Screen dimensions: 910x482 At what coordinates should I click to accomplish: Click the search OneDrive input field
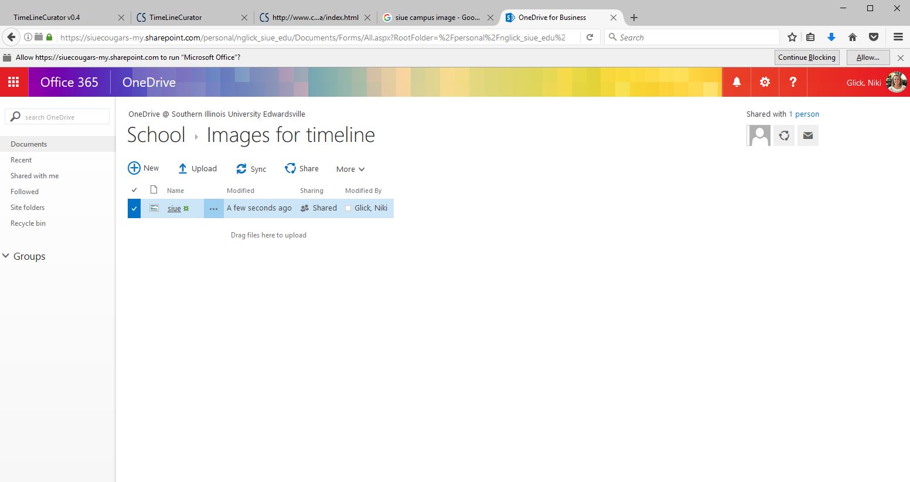(64, 117)
